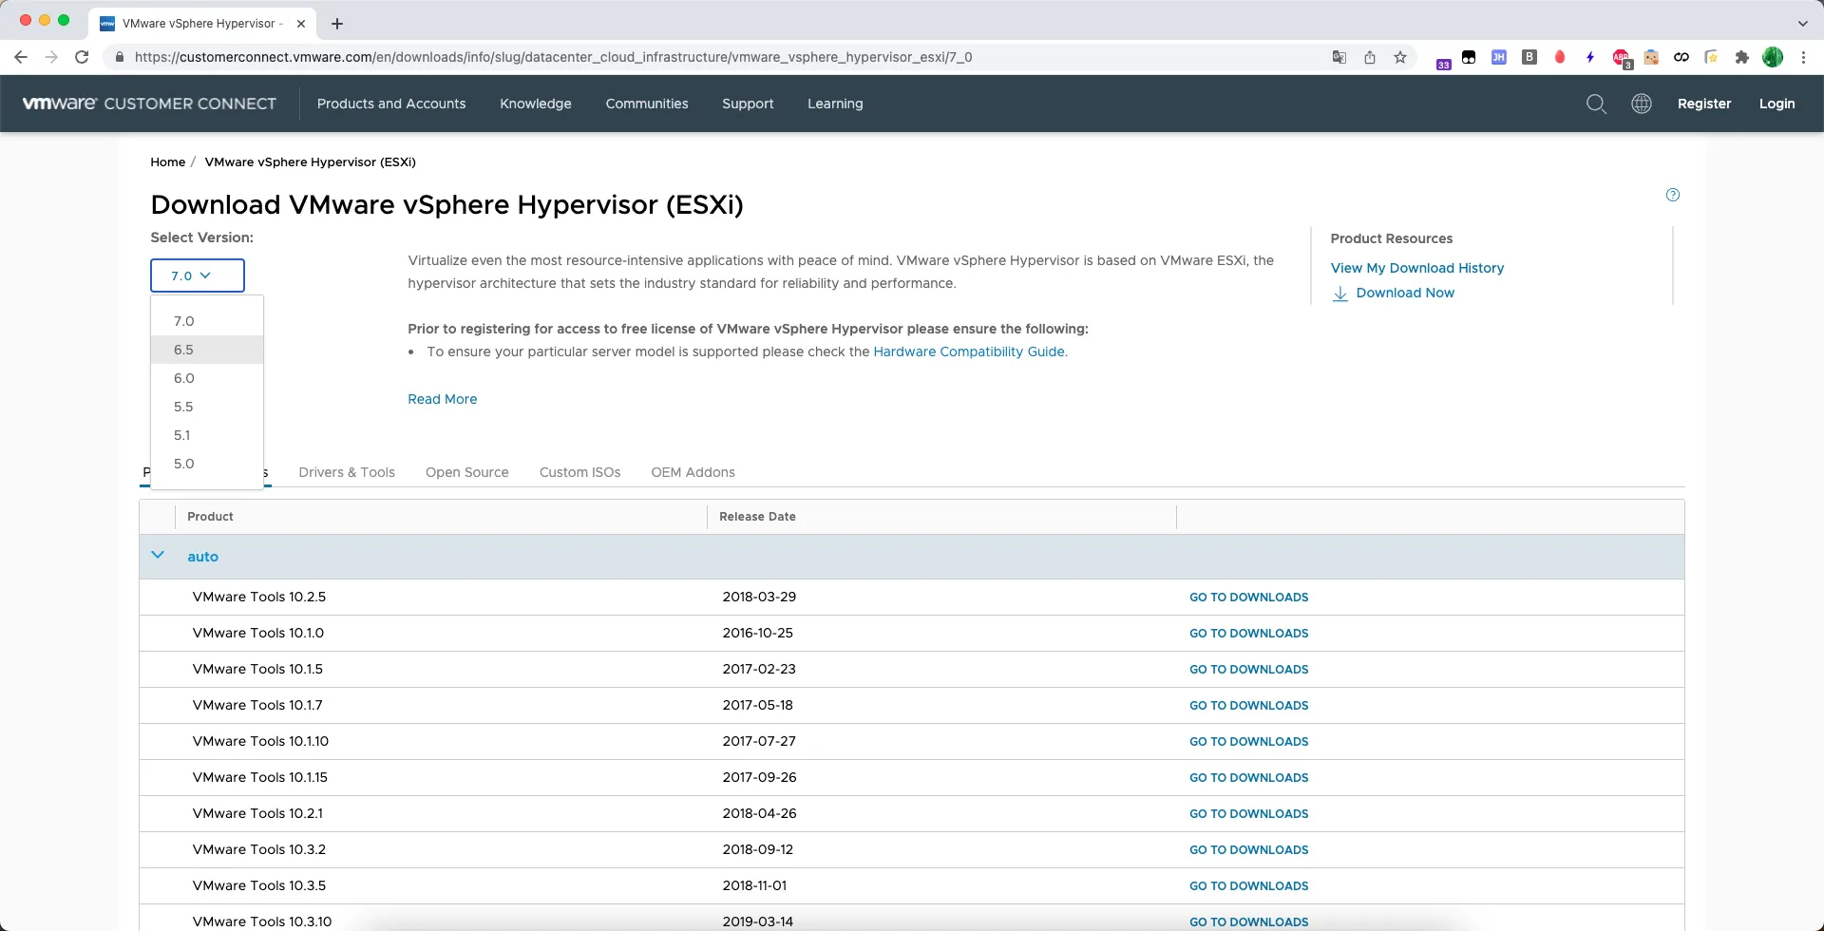Screen dimensions: 1824x931
Task: Open View My Download History link
Action: pyautogui.click(x=1416, y=268)
